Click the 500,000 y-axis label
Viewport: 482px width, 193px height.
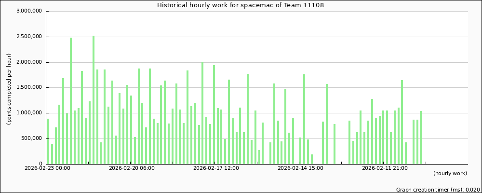point(31,138)
